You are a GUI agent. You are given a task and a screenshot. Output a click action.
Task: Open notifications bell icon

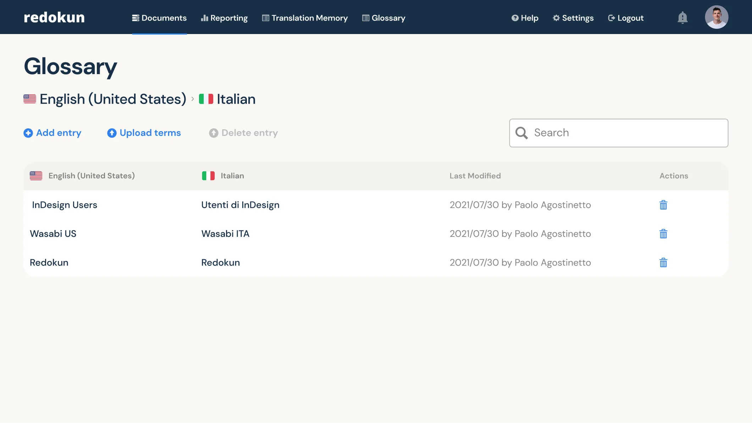click(682, 17)
